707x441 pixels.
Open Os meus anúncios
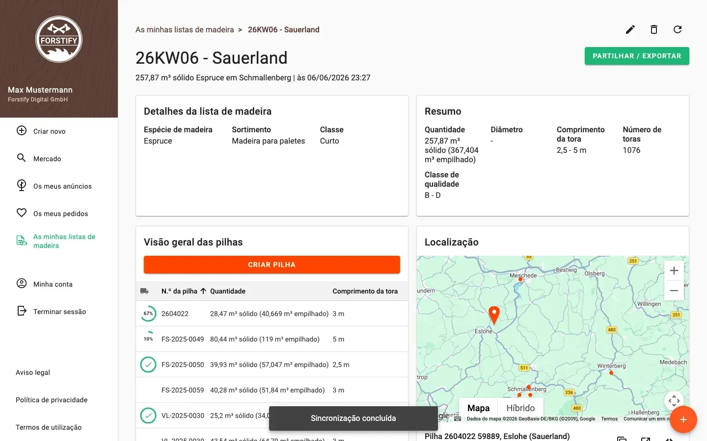click(59, 186)
